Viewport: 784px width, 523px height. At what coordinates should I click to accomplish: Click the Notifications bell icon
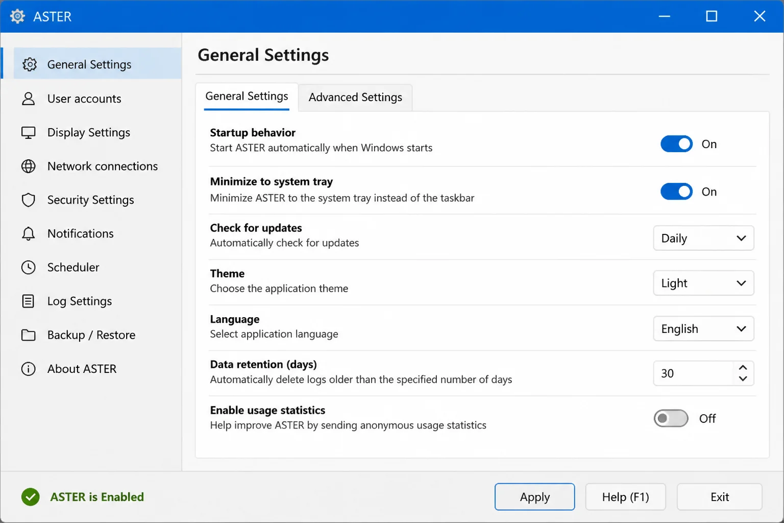point(29,234)
